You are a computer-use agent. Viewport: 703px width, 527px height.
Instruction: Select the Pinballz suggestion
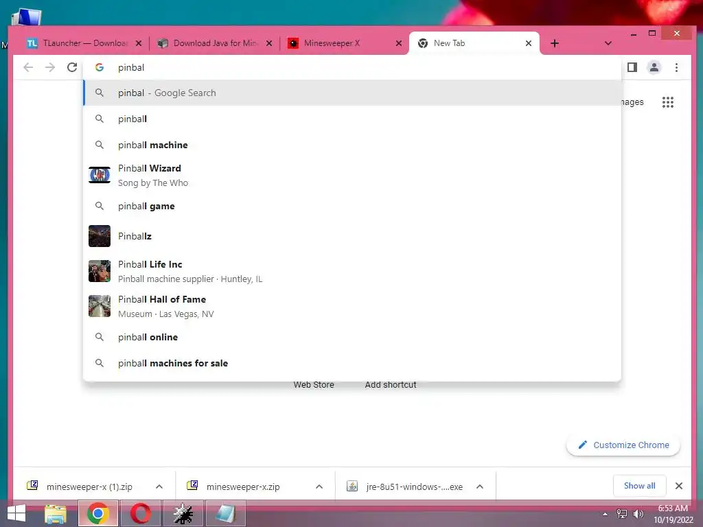(352, 236)
